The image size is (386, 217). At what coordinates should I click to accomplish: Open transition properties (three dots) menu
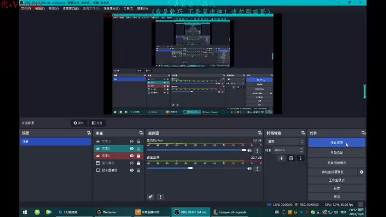point(300,158)
